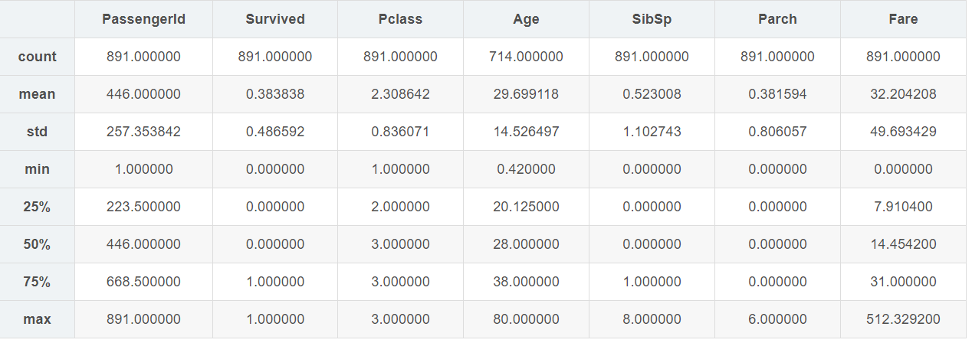Viewport: 972px width, 343px height.
Task: Select the Parch column header
Action: pos(777,19)
